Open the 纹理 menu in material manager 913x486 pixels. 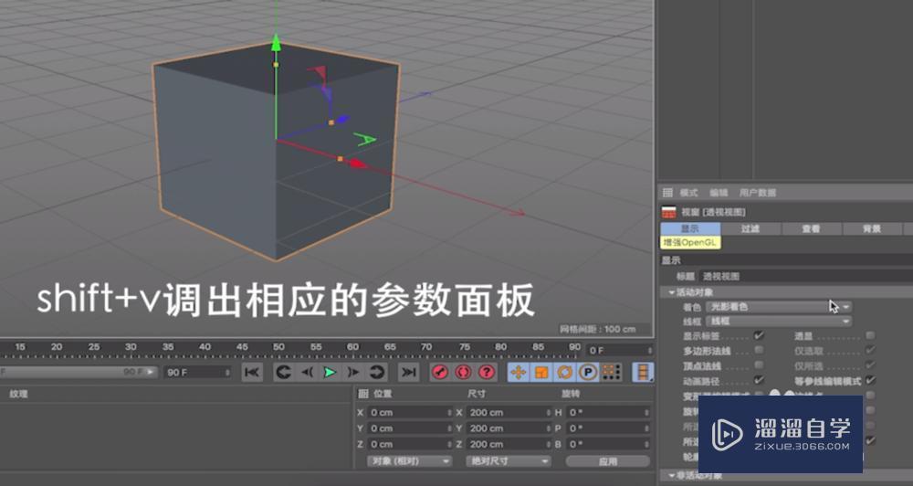coord(18,394)
